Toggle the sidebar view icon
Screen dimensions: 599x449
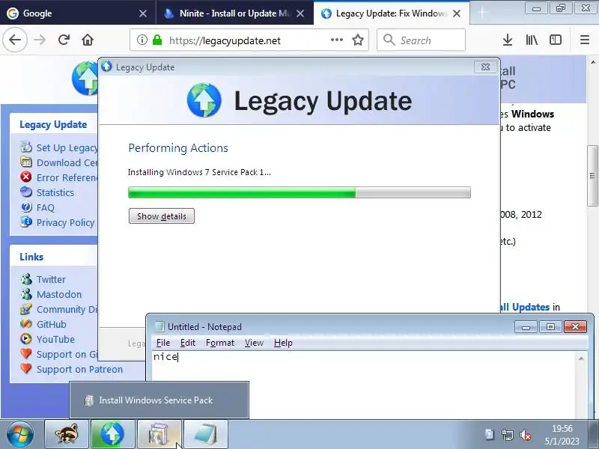(x=555, y=40)
